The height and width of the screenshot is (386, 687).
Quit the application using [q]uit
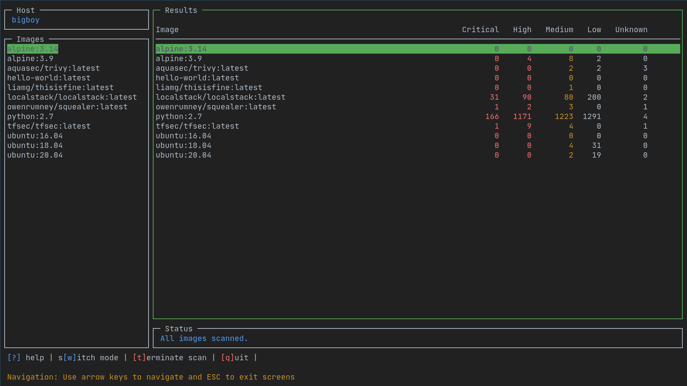click(x=226, y=358)
